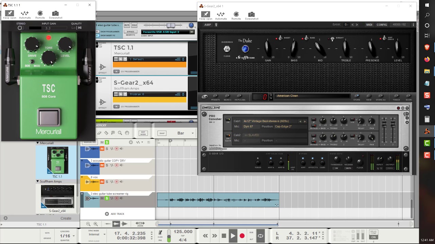Select next Cab1 cabinet in Pro Convolver
Viewport: 435px width, 244px height.
pos(305,121)
